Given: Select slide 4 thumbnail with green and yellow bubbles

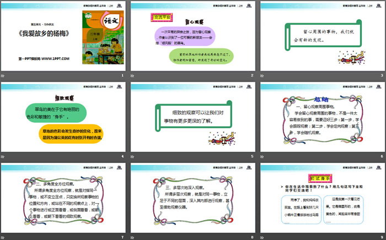Looking at the screenshot, I should pos(63,117).
